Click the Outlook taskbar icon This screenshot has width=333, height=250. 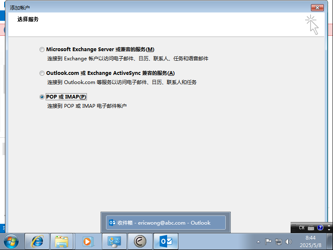[166, 242]
